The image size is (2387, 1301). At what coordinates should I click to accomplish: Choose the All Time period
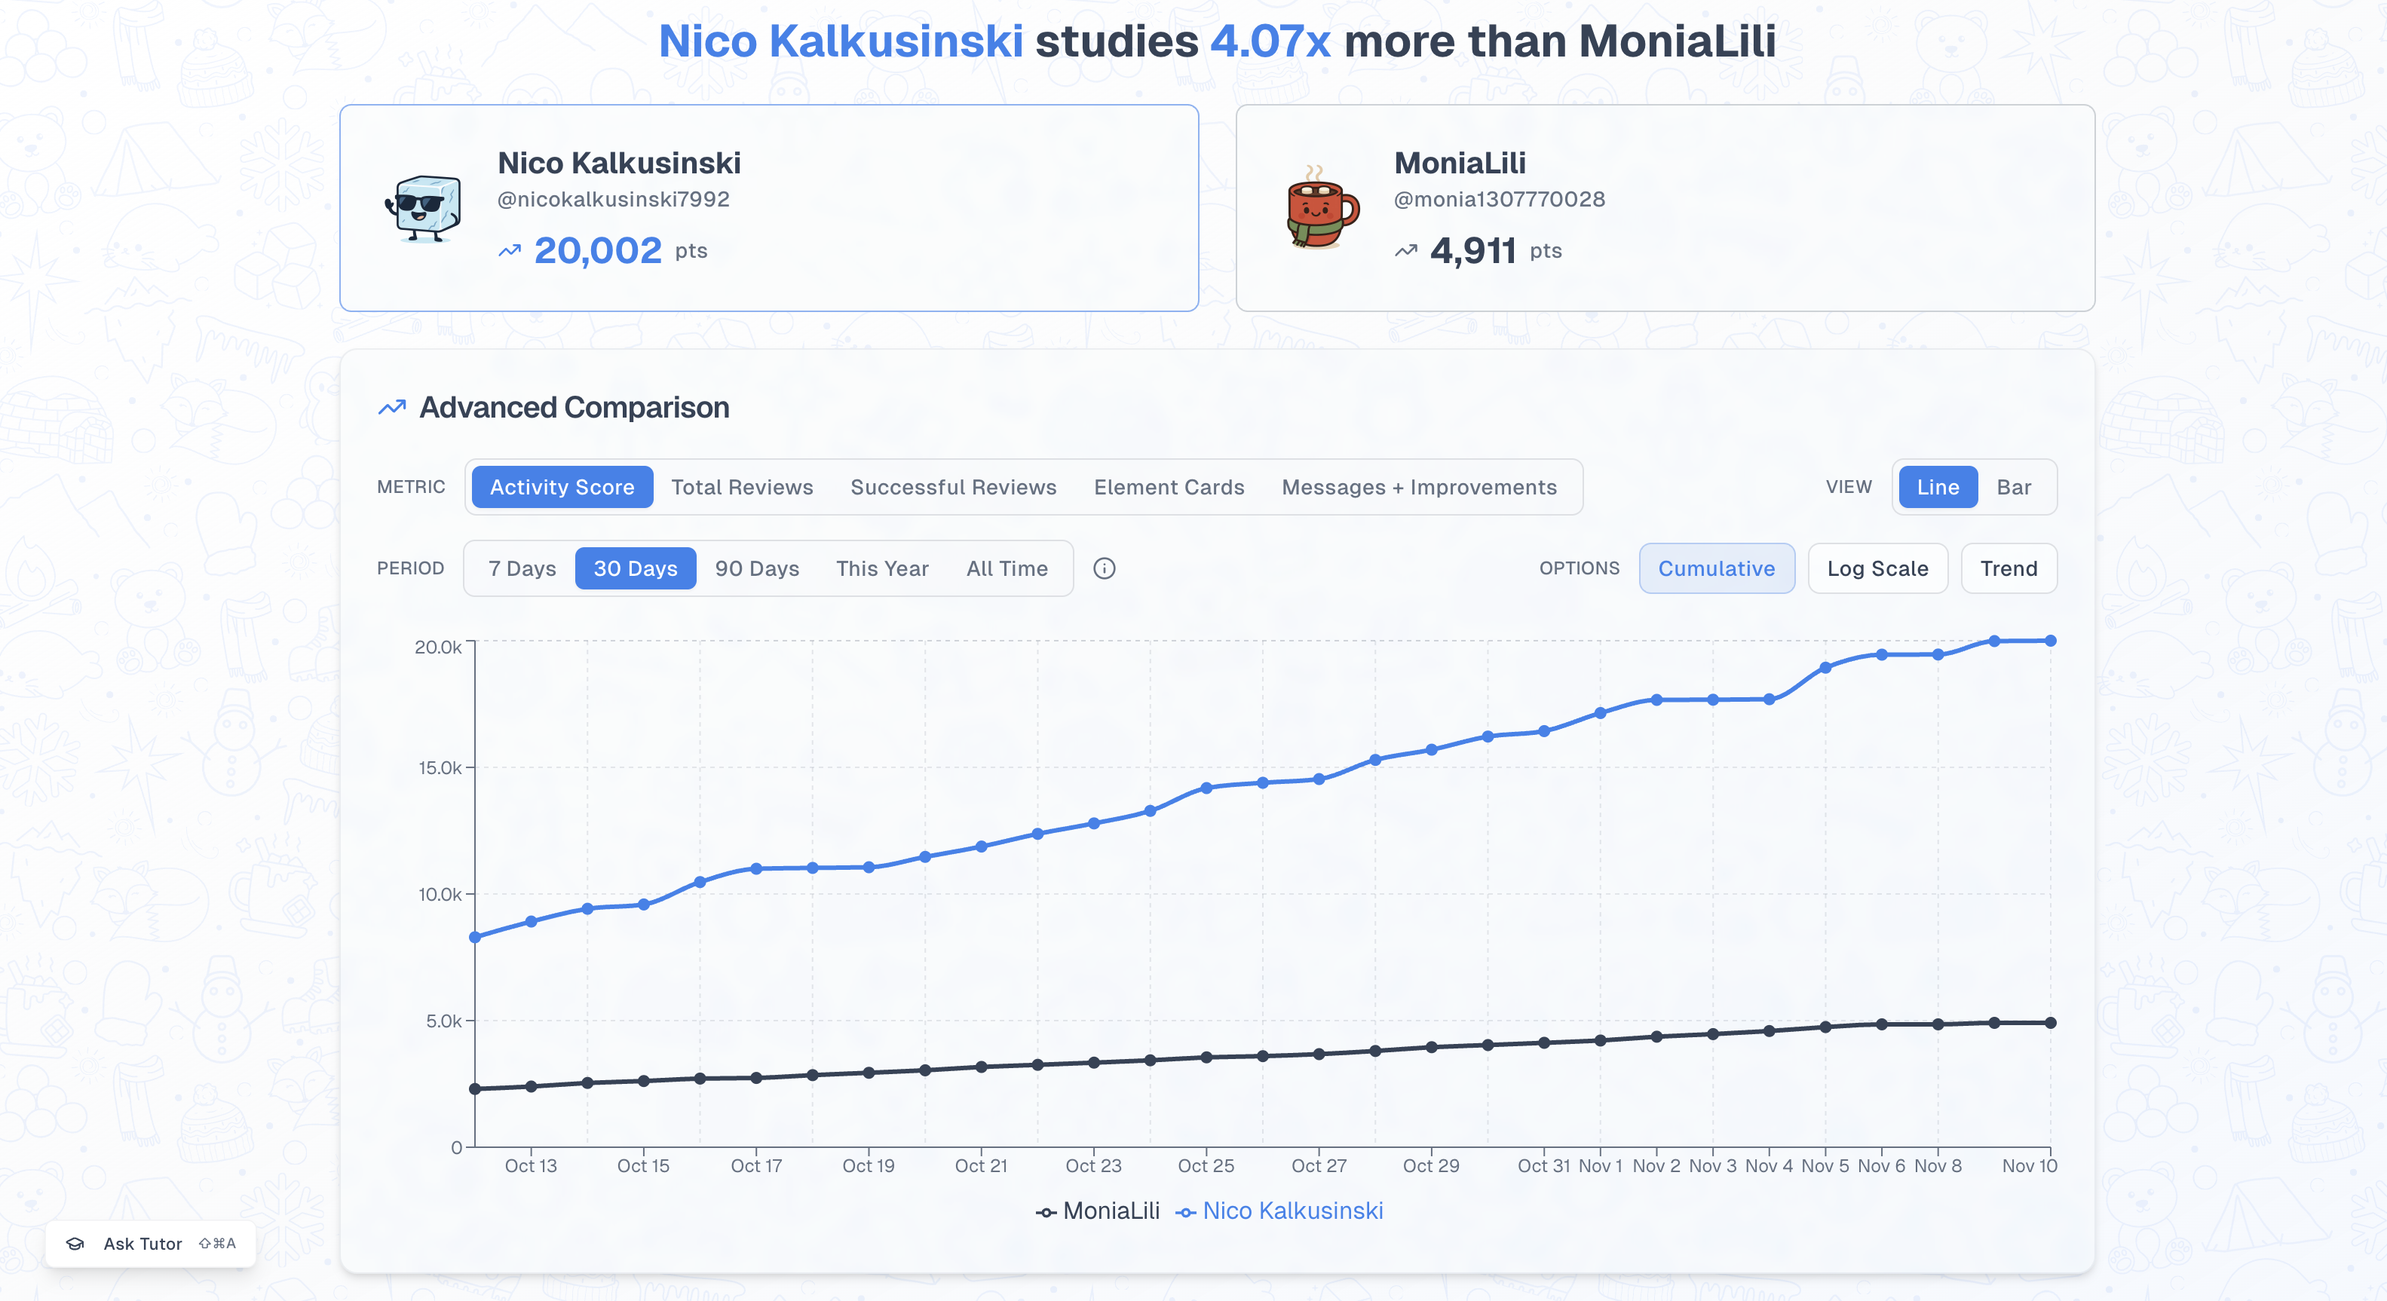pyautogui.click(x=1007, y=568)
